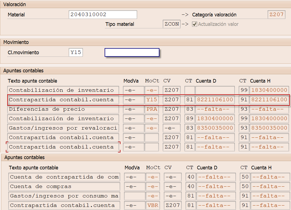Click the Gastos/ingresos por consumo ma cell

pos(64,196)
